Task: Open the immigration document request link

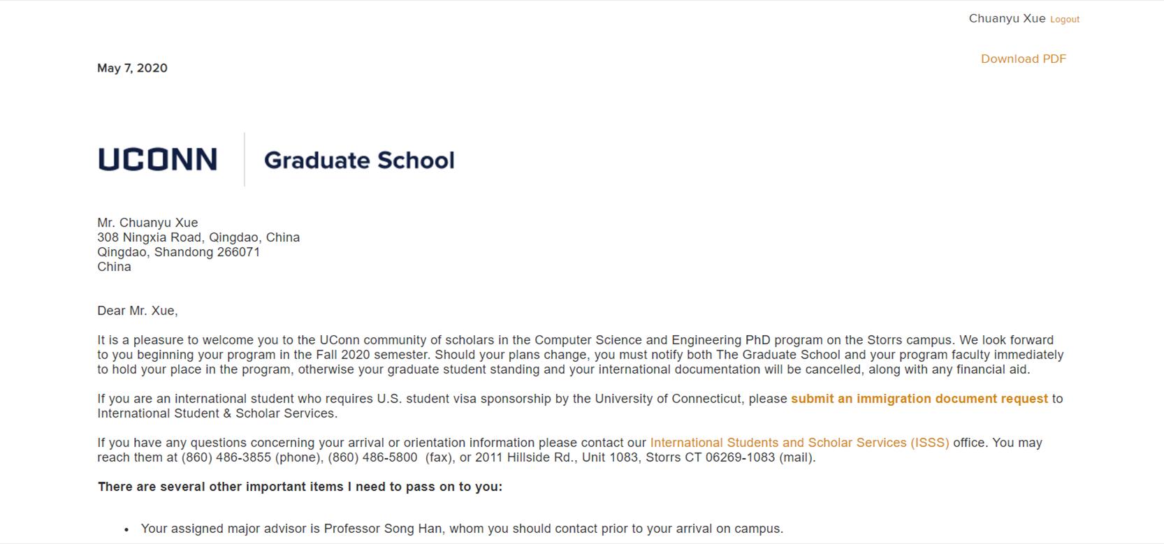Action: (x=919, y=399)
